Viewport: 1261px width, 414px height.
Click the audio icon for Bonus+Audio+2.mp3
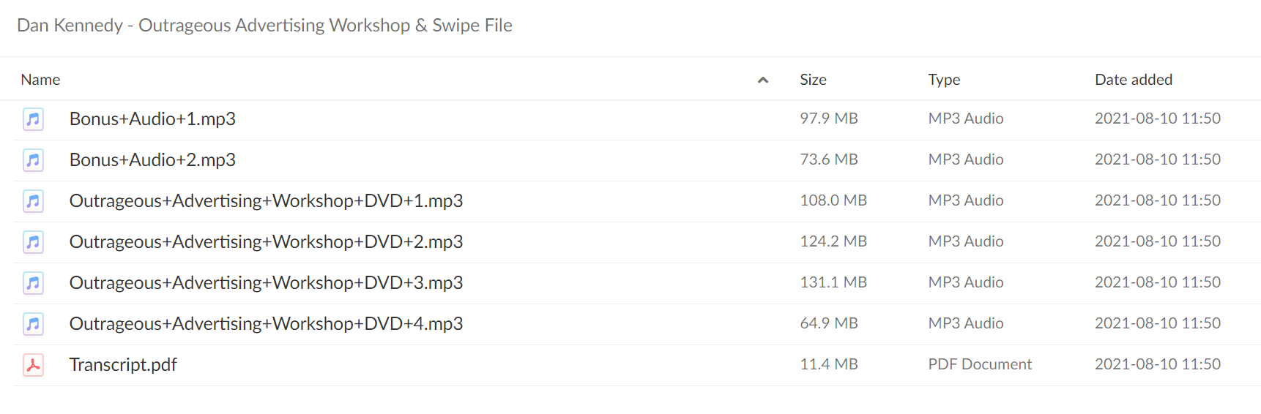click(33, 159)
